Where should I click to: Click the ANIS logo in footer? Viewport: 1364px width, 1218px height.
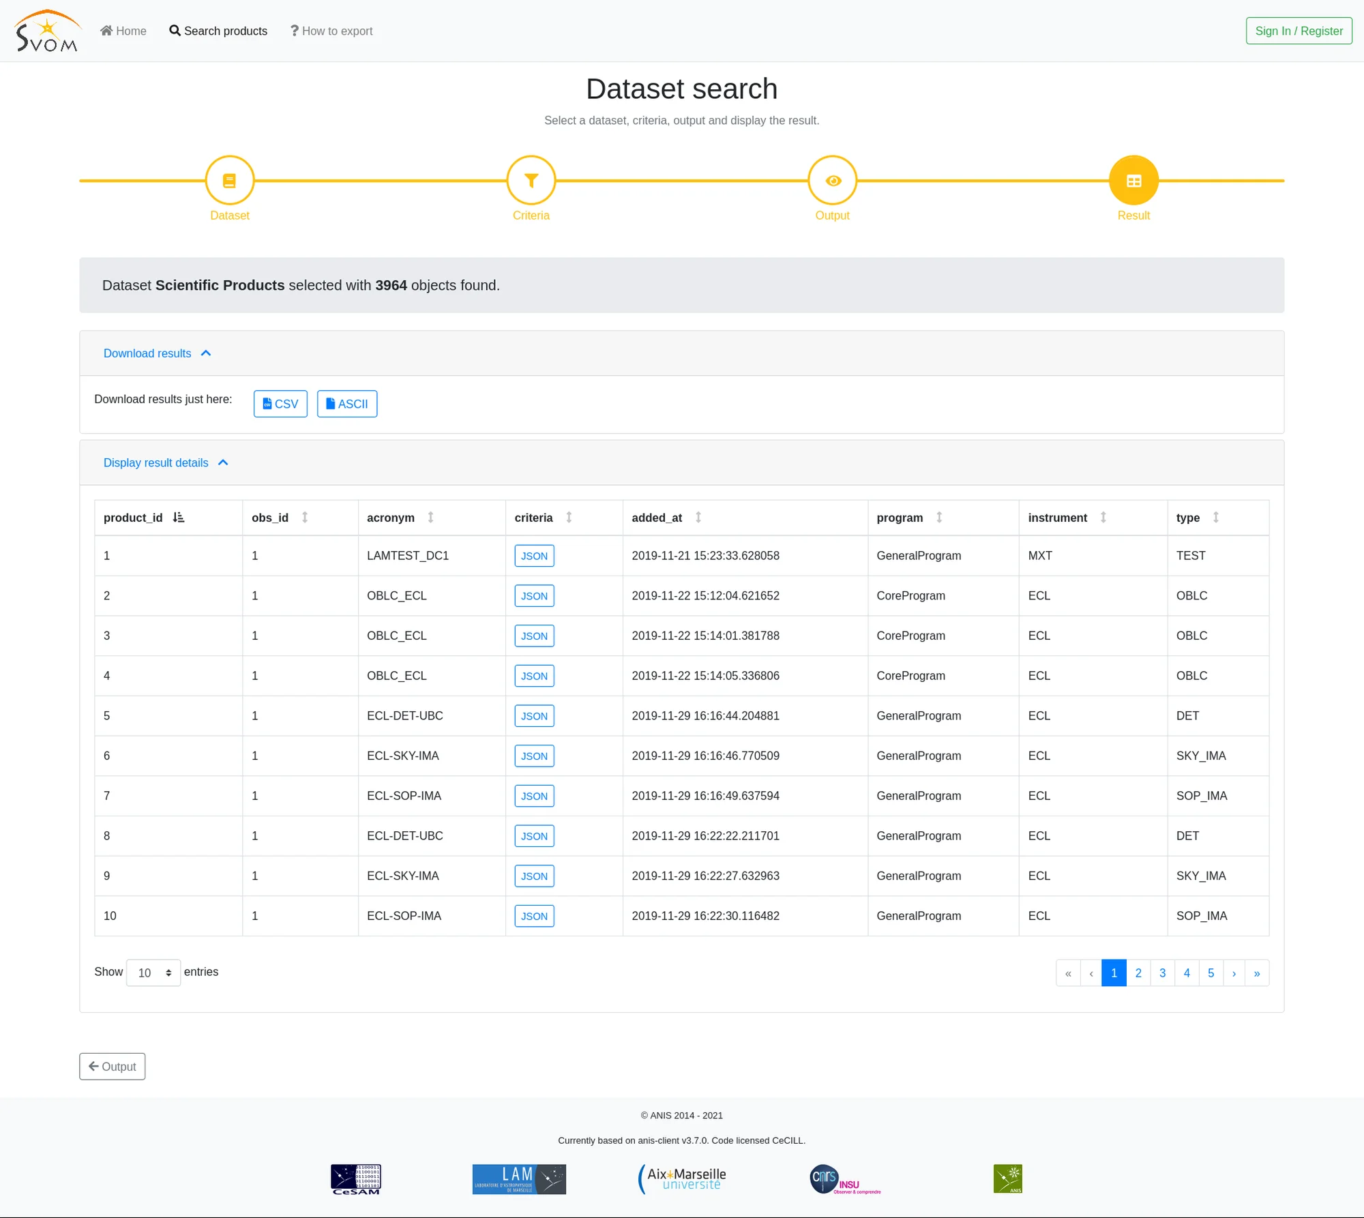1008,1179
